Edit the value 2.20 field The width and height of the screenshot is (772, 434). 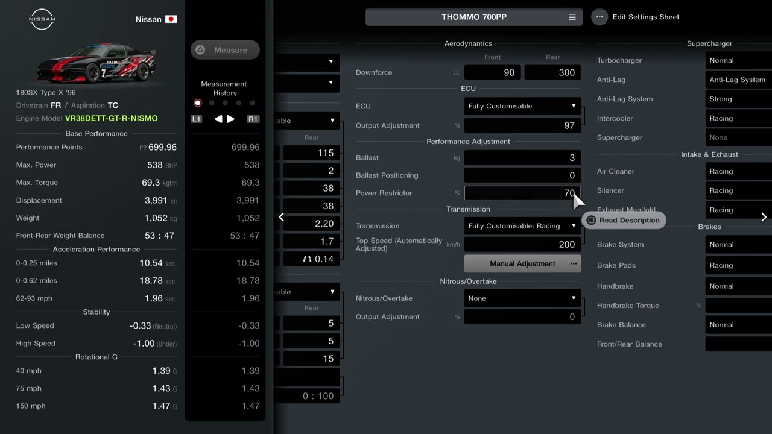[x=311, y=224]
